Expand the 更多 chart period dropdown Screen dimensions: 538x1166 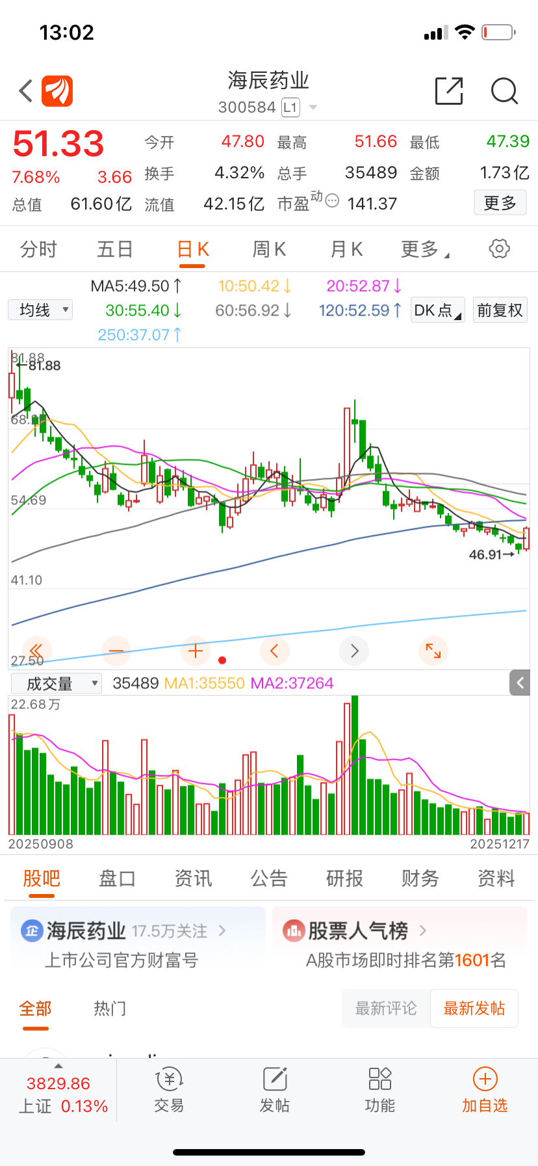click(x=425, y=249)
